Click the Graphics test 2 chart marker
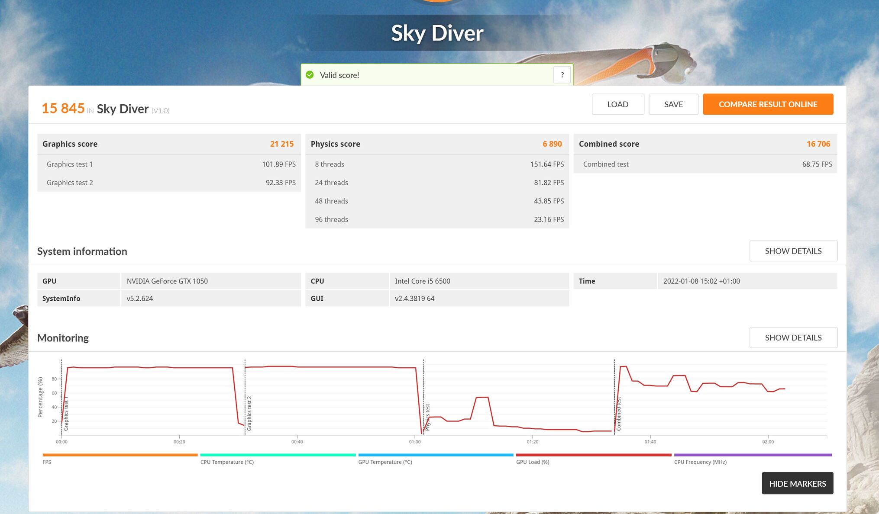This screenshot has height=514, width=879. coord(249,413)
